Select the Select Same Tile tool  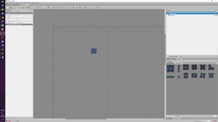[48, 7]
